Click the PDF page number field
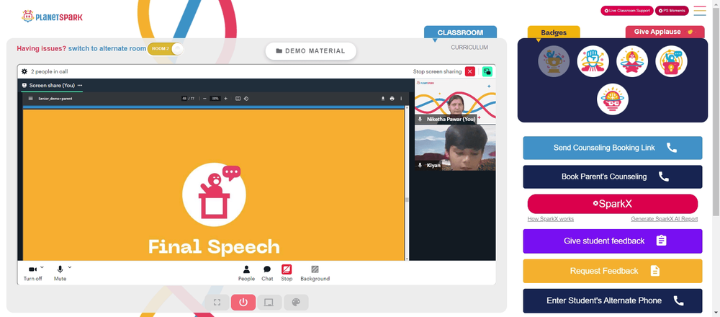The height and width of the screenshot is (317, 720). pos(184,98)
